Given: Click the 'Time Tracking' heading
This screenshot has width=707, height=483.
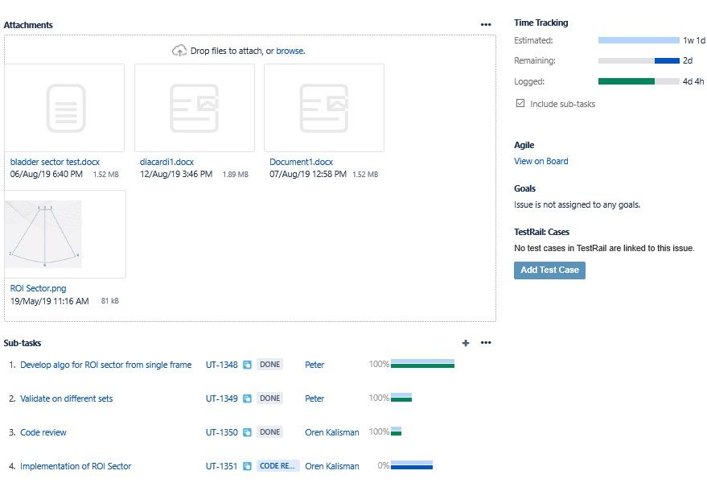Looking at the screenshot, I should click(541, 23).
